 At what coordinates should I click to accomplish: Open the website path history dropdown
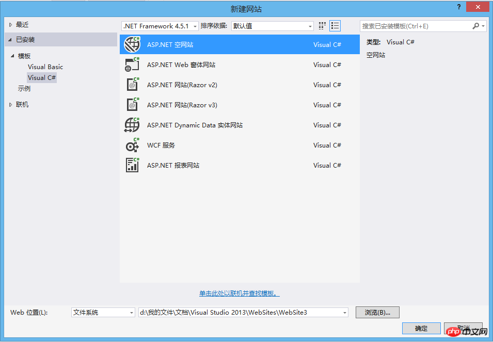pyautogui.click(x=345, y=313)
